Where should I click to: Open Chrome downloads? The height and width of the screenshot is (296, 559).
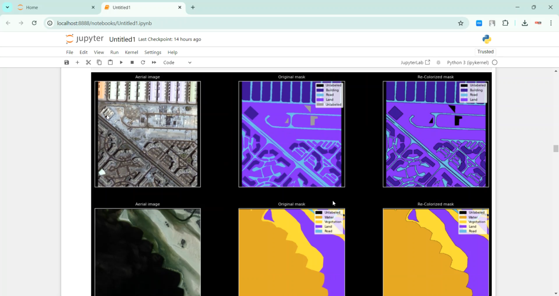tap(525, 23)
